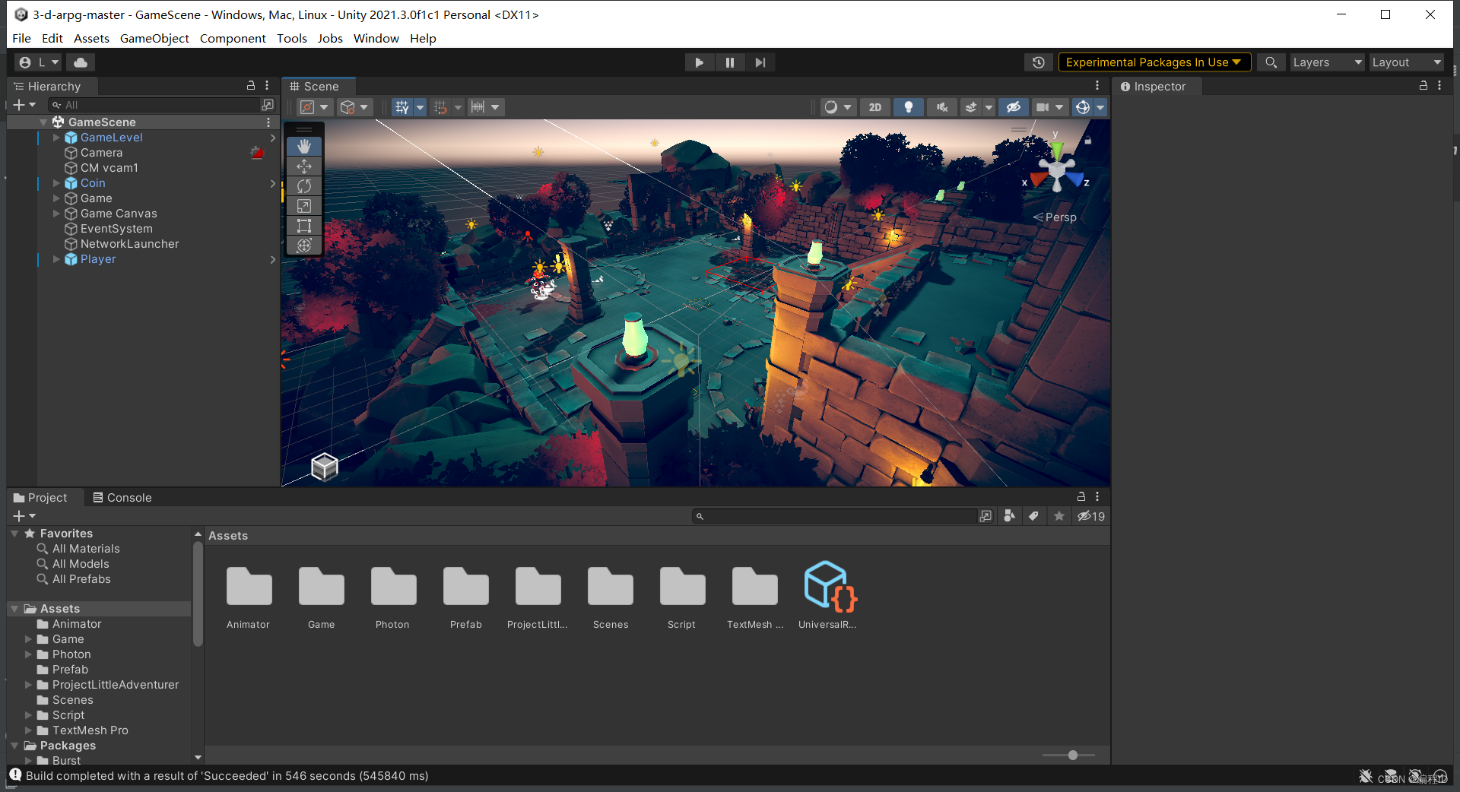Select the Rect Transform tool
This screenshot has height=792, width=1460.
304,226
